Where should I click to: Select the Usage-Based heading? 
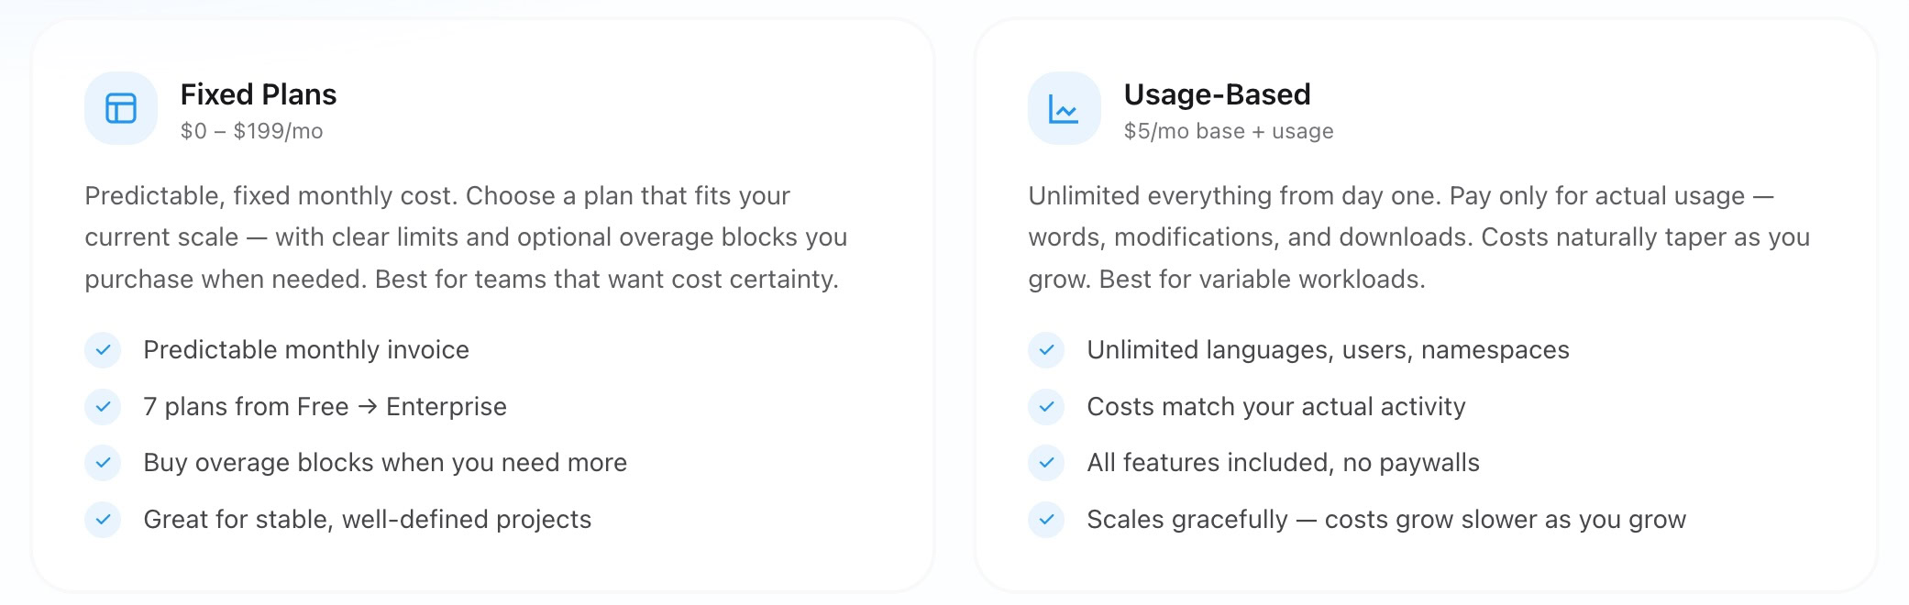point(1217,94)
